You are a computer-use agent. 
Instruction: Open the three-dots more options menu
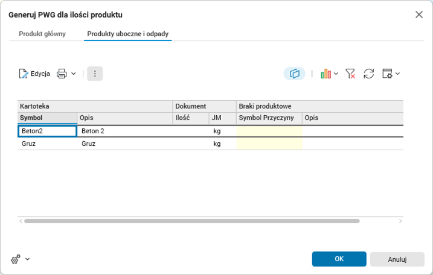(95, 74)
